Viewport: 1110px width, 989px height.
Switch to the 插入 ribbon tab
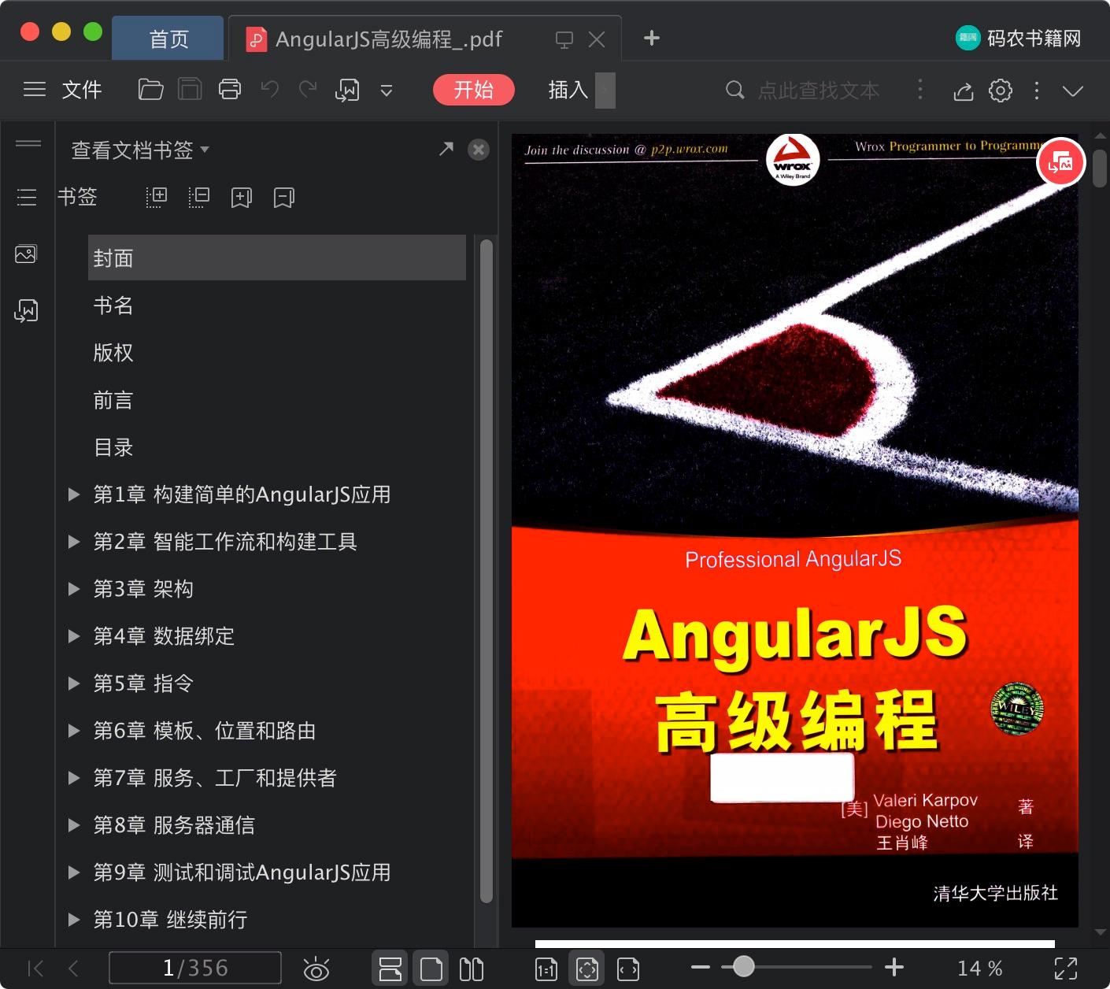[x=568, y=90]
